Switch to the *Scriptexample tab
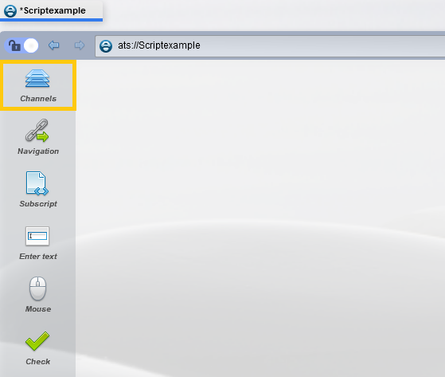Viewport: 445px width, 377px height. [52, 11]
